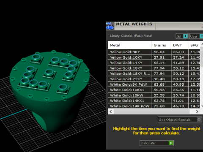Click the Metal Weights scale icon
Screen dimensions: 203x152
(110, 26)
